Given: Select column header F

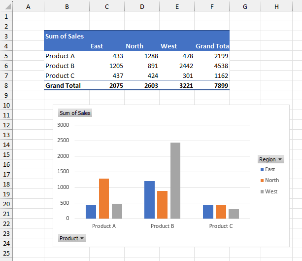Looking at the screenshot, I should [x=212, y=6].
